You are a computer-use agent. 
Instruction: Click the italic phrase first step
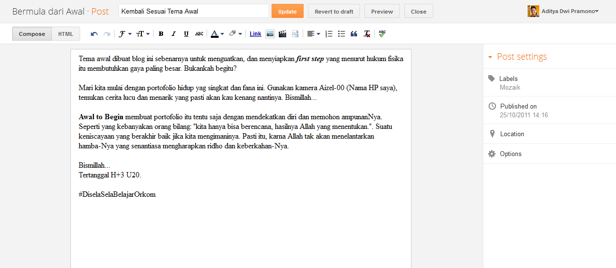click(x=310, y=59)
